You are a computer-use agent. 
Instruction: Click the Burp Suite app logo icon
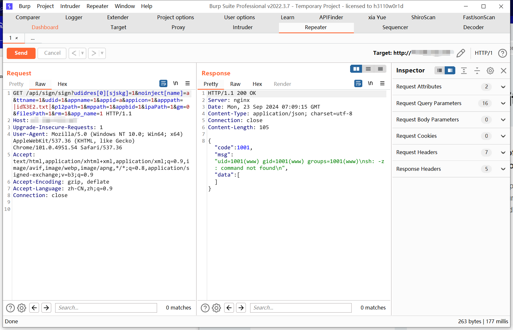(9, 6)
